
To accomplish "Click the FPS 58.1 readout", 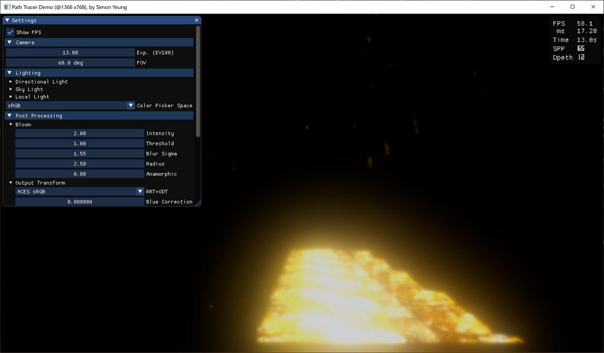I will pyautogui.click(x=573, y=24).
